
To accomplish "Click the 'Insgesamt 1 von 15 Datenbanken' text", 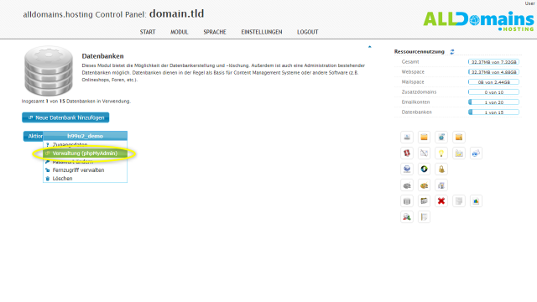I will pyautogui.click(x=76, y=102).
